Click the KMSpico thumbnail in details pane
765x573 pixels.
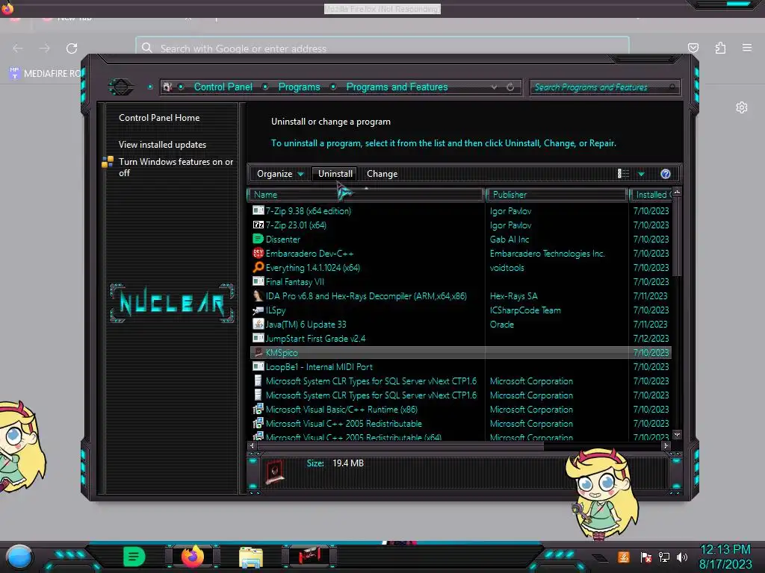pos(275,472)
